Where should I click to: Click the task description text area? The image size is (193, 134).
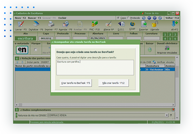pos(95,67)
